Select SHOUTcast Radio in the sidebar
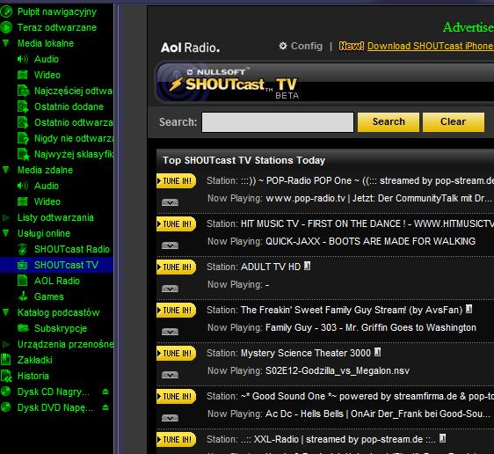The height and width of the screenshot is (454, 494). 72,249
